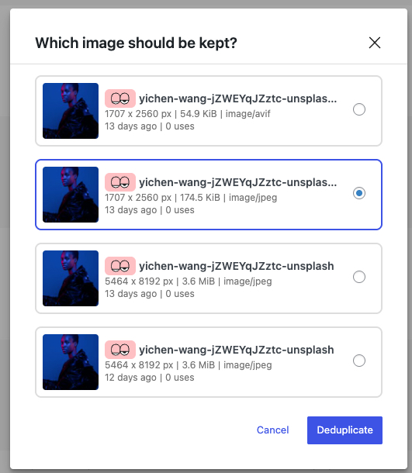The image size is (412, 473).
Task: Click the eyes badge on the 12 days ago image
Action: click(120, 350)
